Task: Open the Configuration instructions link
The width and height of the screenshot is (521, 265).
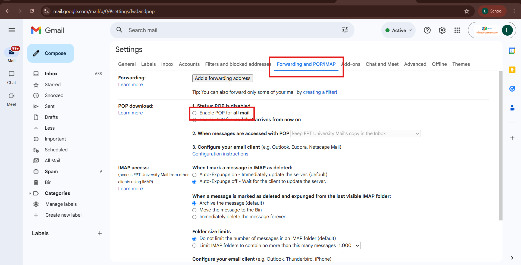Action: 220,154
